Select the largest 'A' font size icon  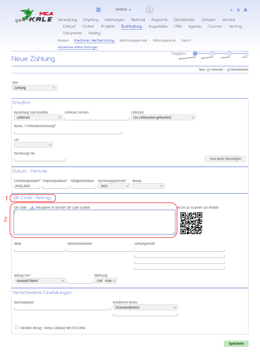tap(245, 9)
